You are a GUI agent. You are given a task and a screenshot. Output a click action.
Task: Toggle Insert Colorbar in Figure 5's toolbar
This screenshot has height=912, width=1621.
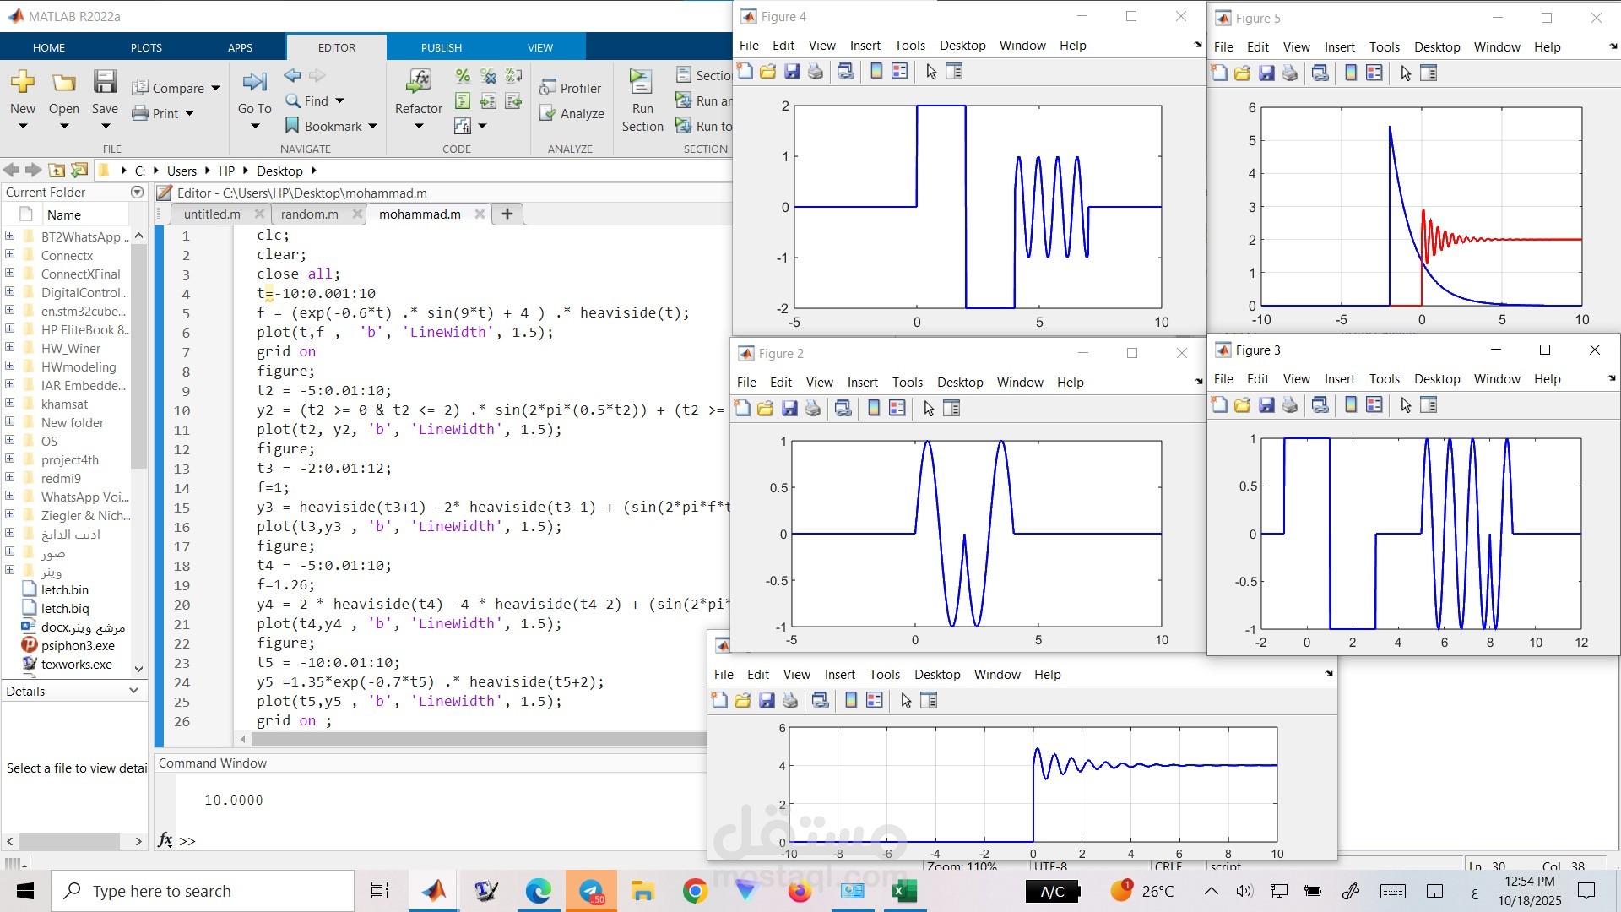click(1351, 73)
